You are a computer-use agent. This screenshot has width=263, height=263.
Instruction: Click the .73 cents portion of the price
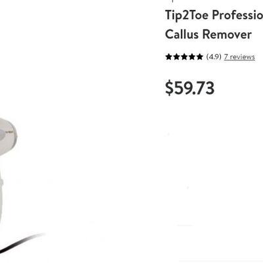pyautogui.click(x=204, y=88)
